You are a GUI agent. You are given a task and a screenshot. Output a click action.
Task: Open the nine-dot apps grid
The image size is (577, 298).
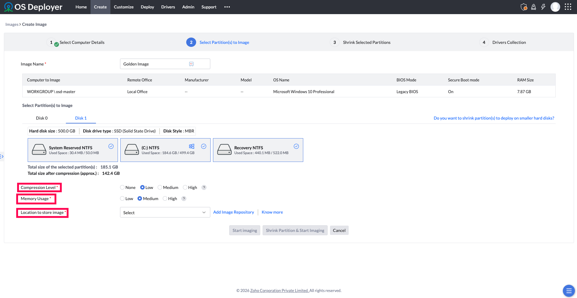pyautogui.click(x=568, y=7)
